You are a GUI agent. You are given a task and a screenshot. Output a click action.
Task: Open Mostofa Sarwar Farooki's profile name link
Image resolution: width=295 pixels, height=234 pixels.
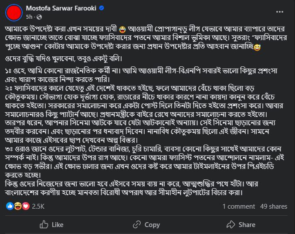click(x=57, y=8)
